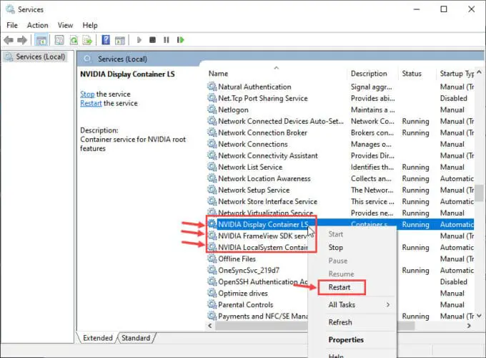Click the Show/Hide Action Pane toolbar icon
The image size is (486, 358).
point(120,40)
